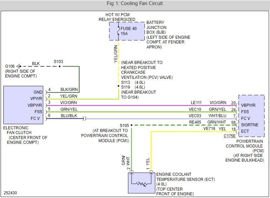Click the VEC10 circuit code
The width and height of the screenshot is (270, 198).
tap(195, 109)
